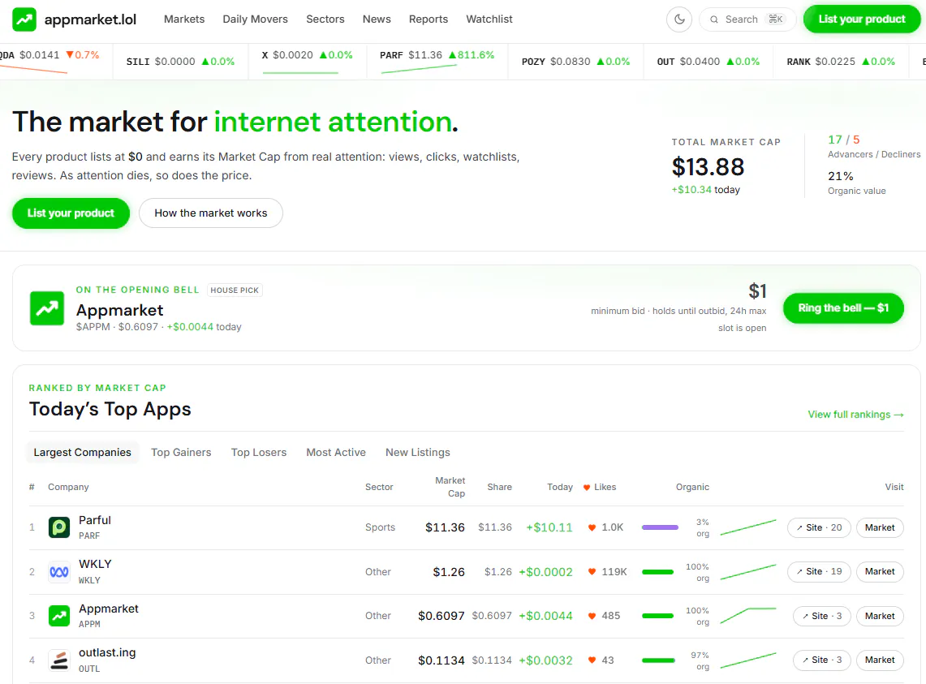The height and width of the screenshot is (684, 926).
Task: Visit WKLY site via Site · 19
Action: coord(819,572)
